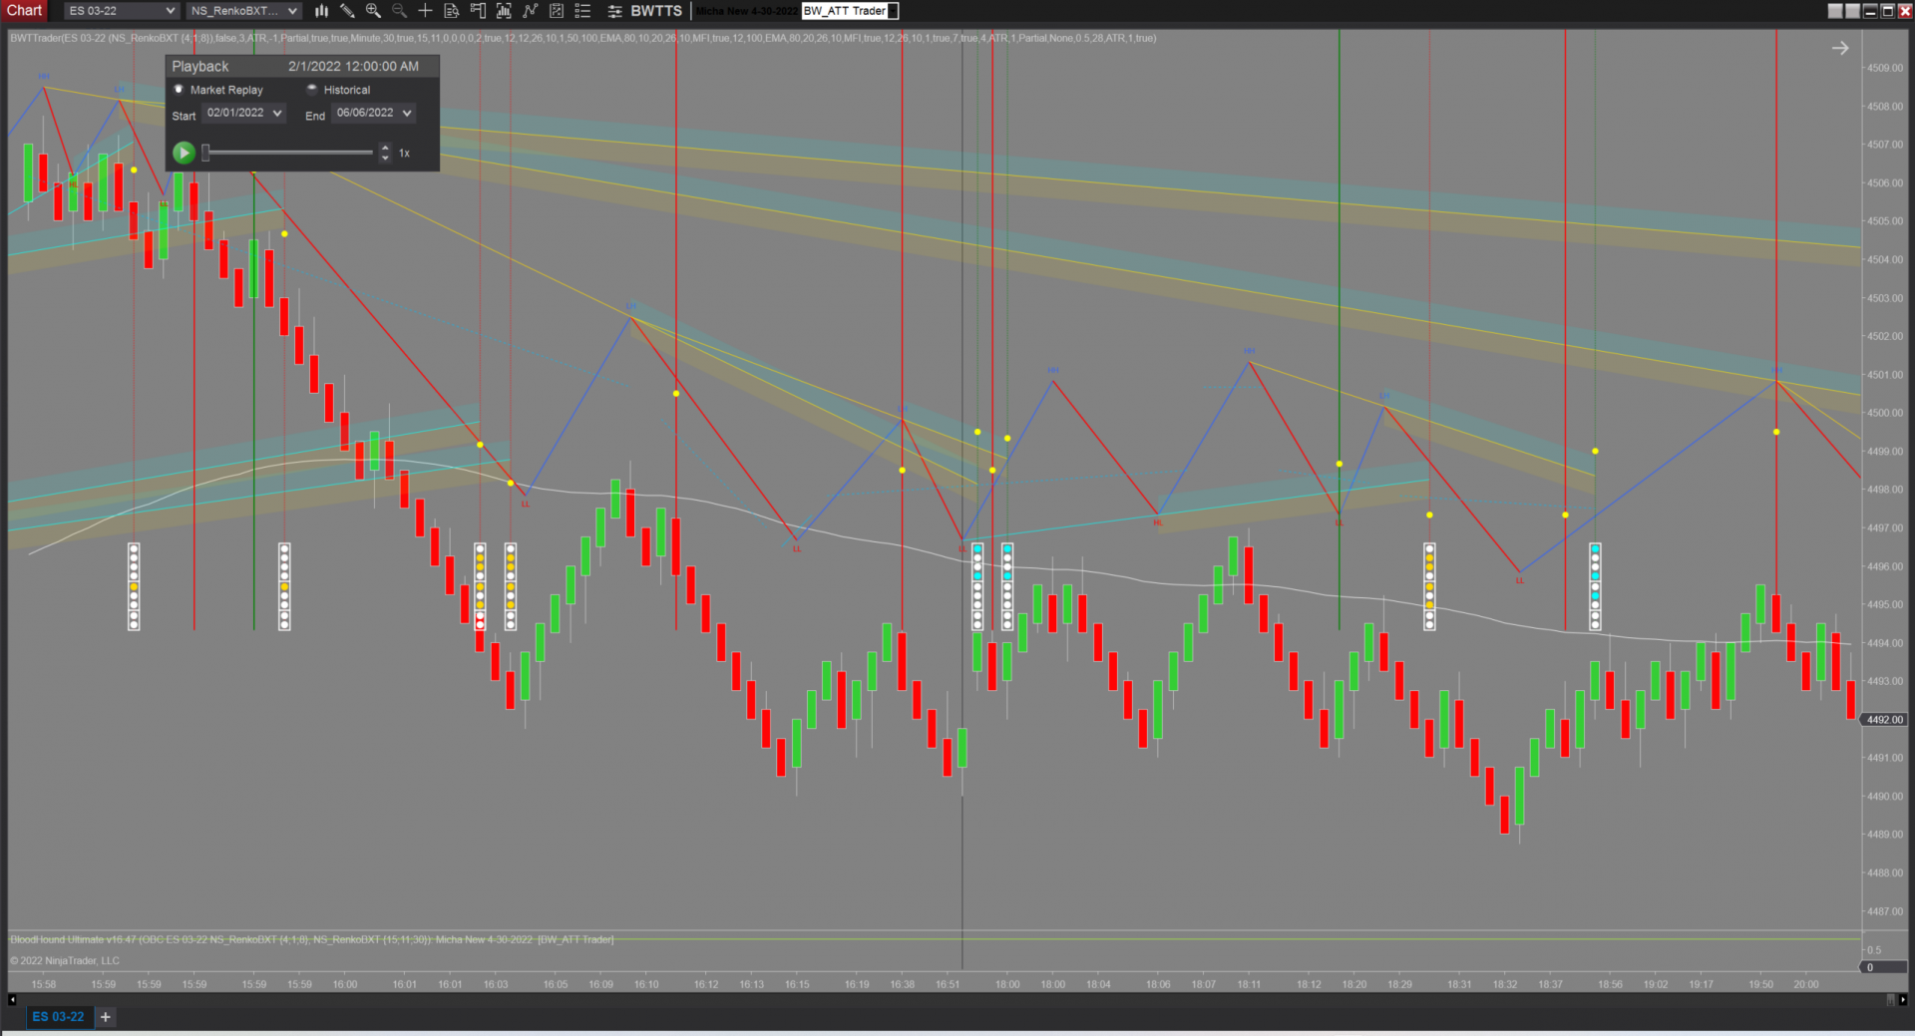Expand the Start date 02/01/2022 dropdown
The width and height of the screenshot is (1915, 1036).
tap(277, 113)
